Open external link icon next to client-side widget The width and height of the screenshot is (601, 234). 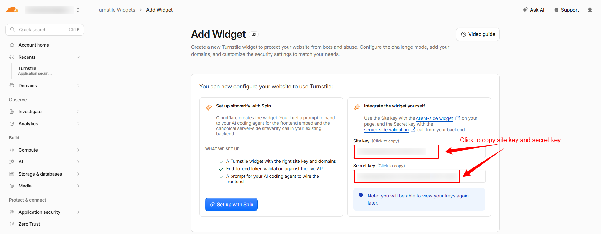(458, 118)
